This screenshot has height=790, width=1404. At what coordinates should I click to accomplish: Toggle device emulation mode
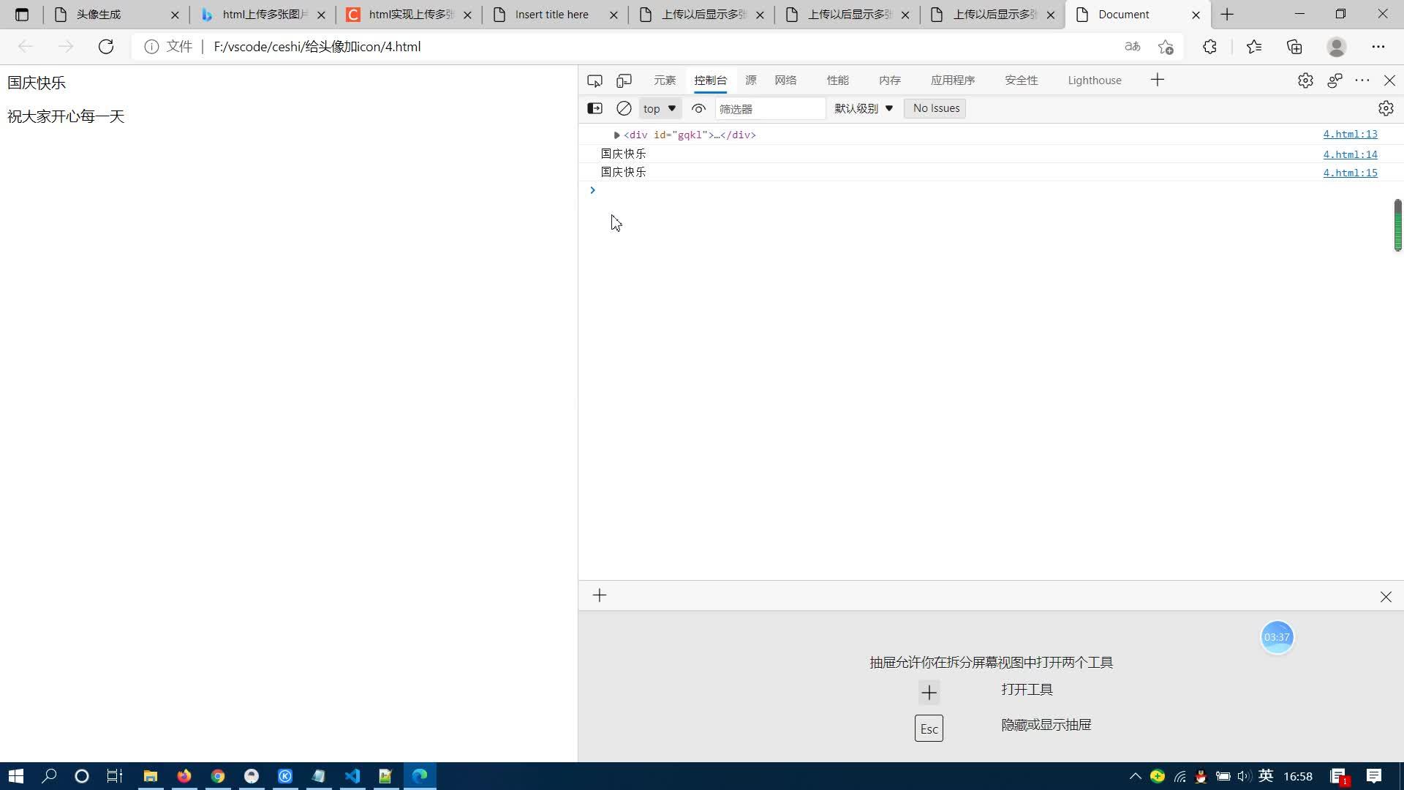coord(624,80)
